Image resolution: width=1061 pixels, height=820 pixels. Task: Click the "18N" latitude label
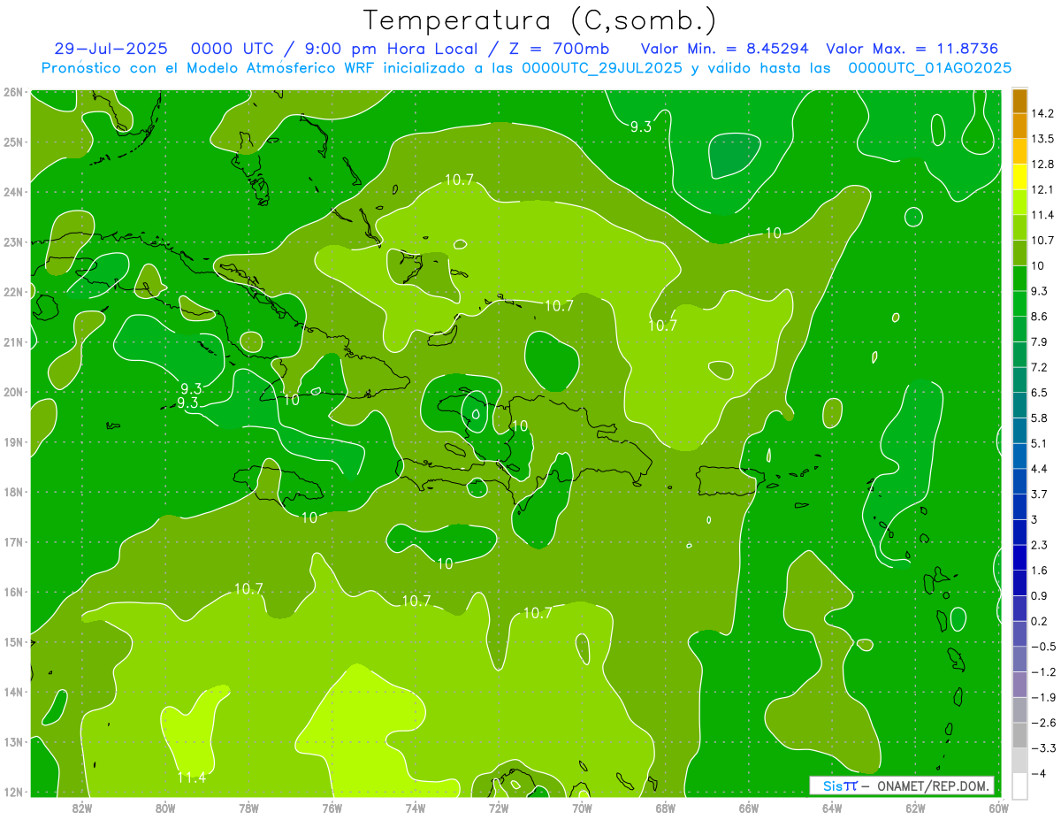coord(13,492)
